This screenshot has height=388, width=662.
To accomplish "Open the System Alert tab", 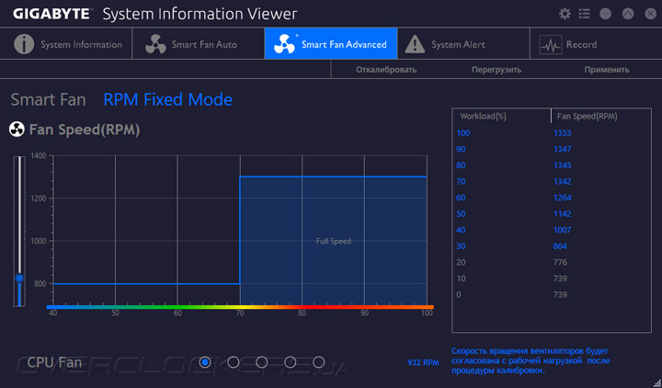I will (463, 44).
